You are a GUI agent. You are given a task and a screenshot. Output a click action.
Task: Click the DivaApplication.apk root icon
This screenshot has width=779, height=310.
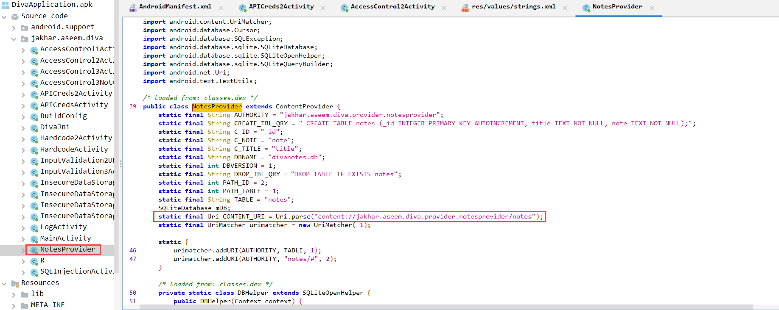click(5, 5)
